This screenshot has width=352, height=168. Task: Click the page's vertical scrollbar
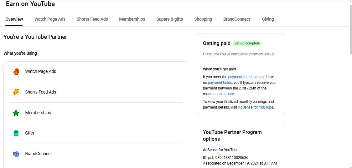pyautogui.click(x=350, y=31)
